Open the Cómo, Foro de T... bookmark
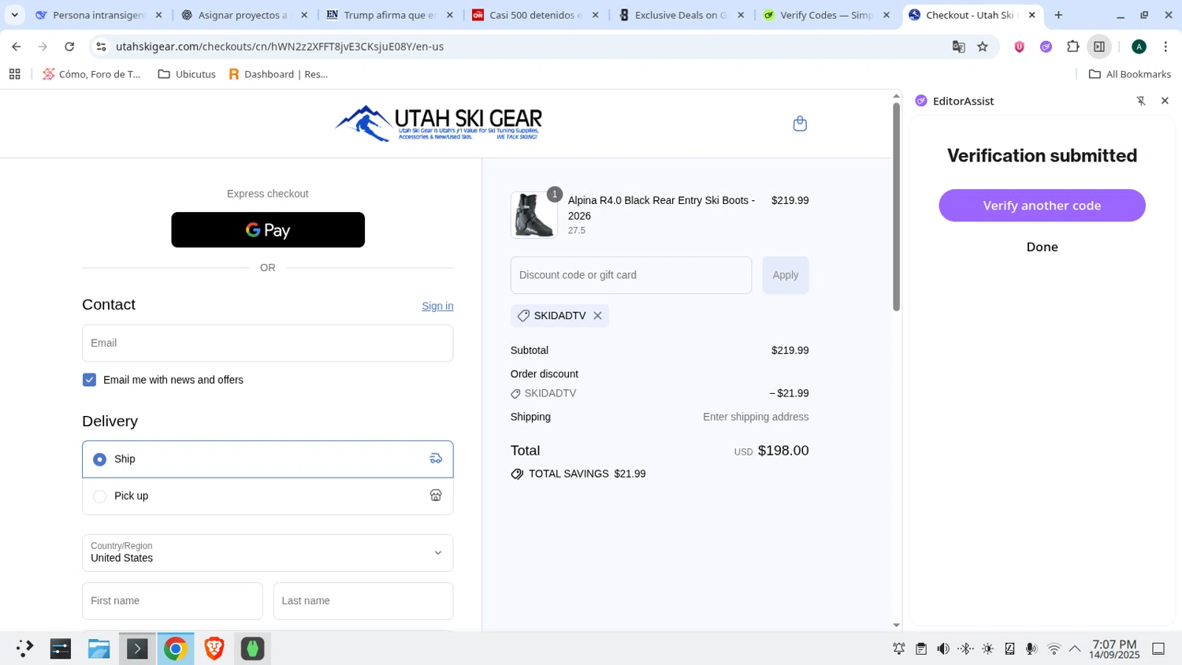The image size is (1182, 665). (x=91, y=74)
